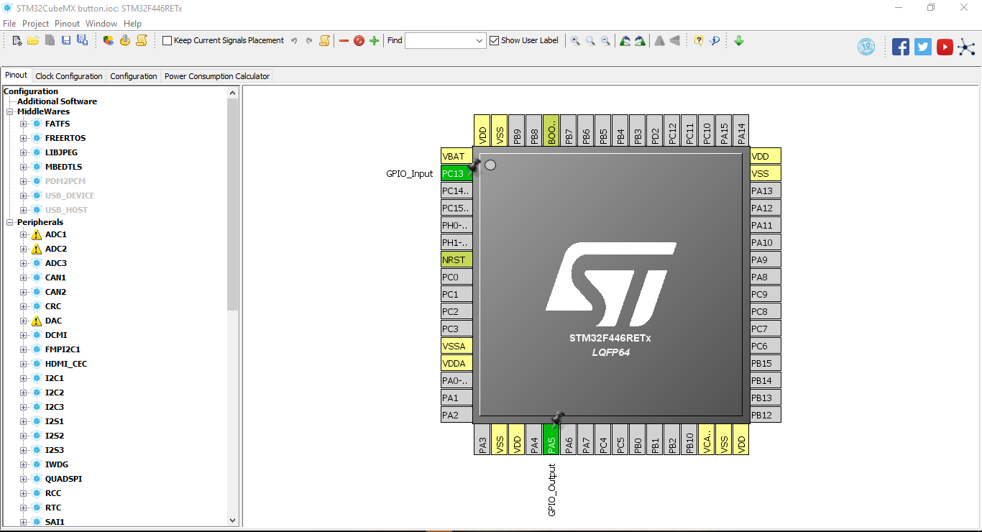Click the green download arrow icon
The height and width of the screenshot is (532, 982).
click(x=739, y=40)
